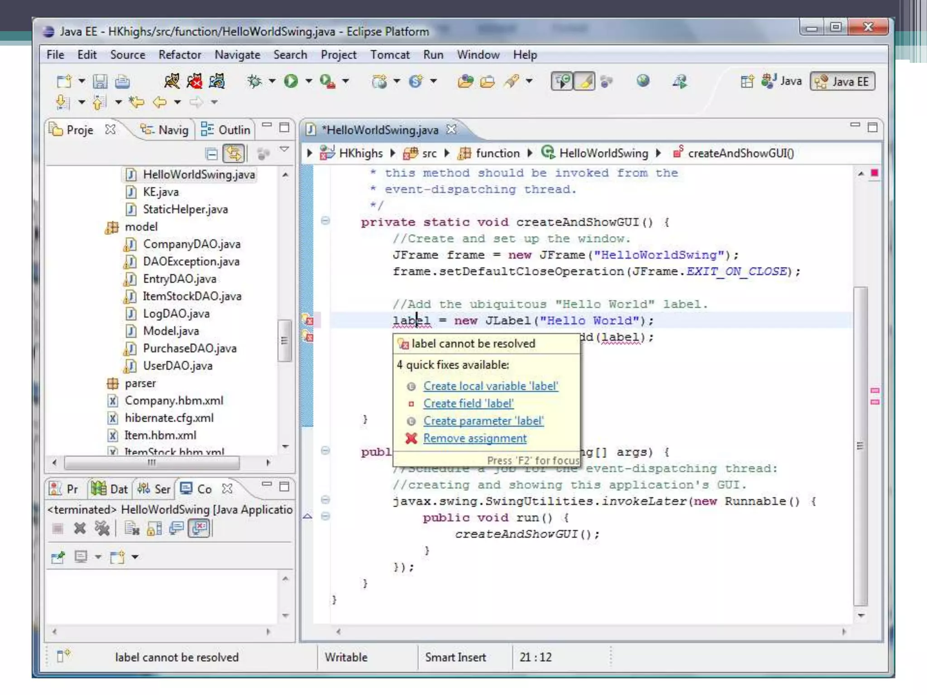The width and height of the screenshot is (927, 695).
Task: Toggle Mark Occurrences highlighter button
Action: pos(585,81)
